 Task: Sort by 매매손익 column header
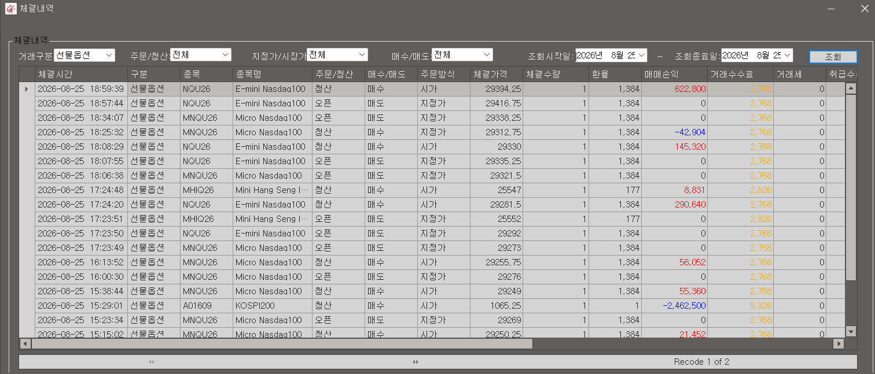click(675, 75)
